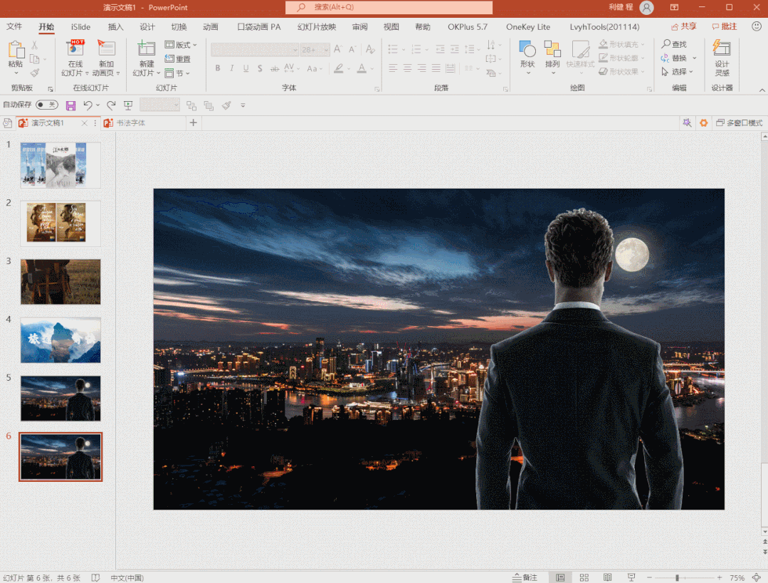The height and width of the screenshot is (583, 768).
Task: Switch to Slide Sorter view icon in status bar
Action: point(584,577)
